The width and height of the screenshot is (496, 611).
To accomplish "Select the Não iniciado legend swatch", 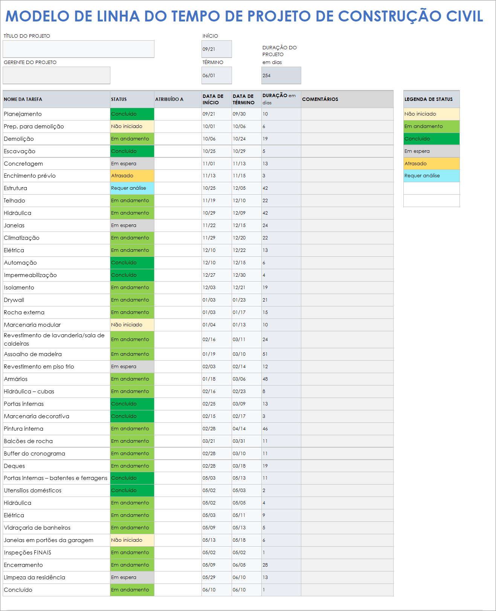I will [432, 114].
